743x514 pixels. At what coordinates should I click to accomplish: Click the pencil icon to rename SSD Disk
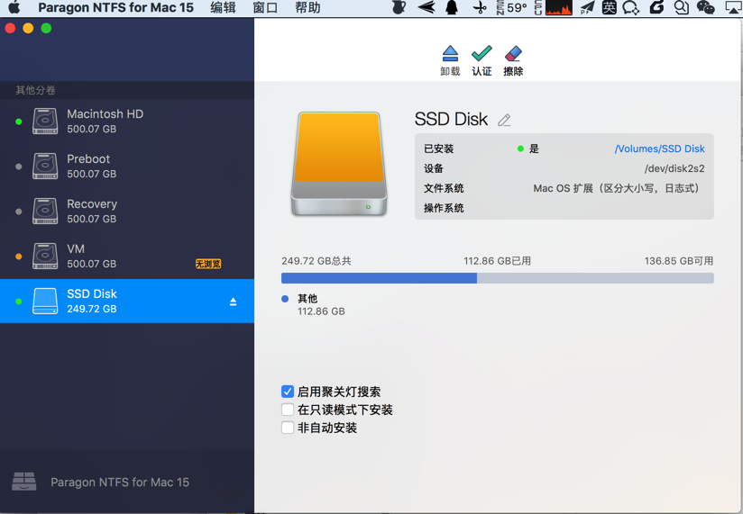pos(504,120)
